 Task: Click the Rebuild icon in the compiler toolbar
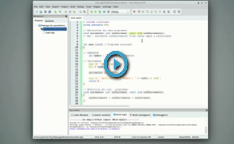(x=104, y=12)
